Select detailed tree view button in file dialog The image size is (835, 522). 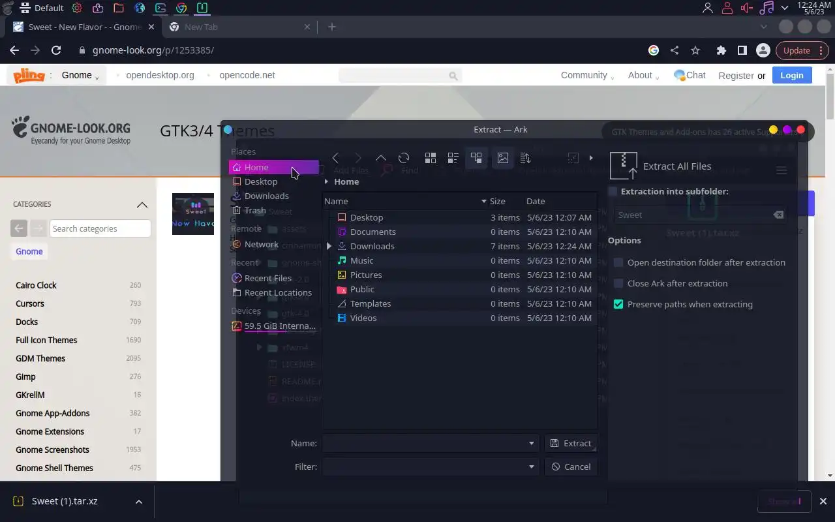point(476,158)
